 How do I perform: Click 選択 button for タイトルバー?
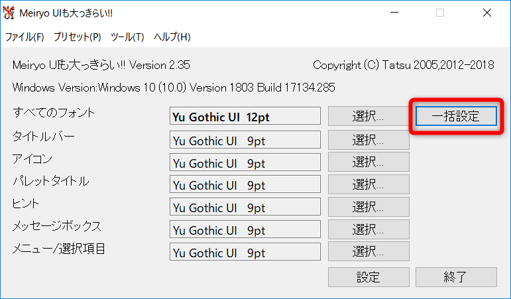(369, 139)
